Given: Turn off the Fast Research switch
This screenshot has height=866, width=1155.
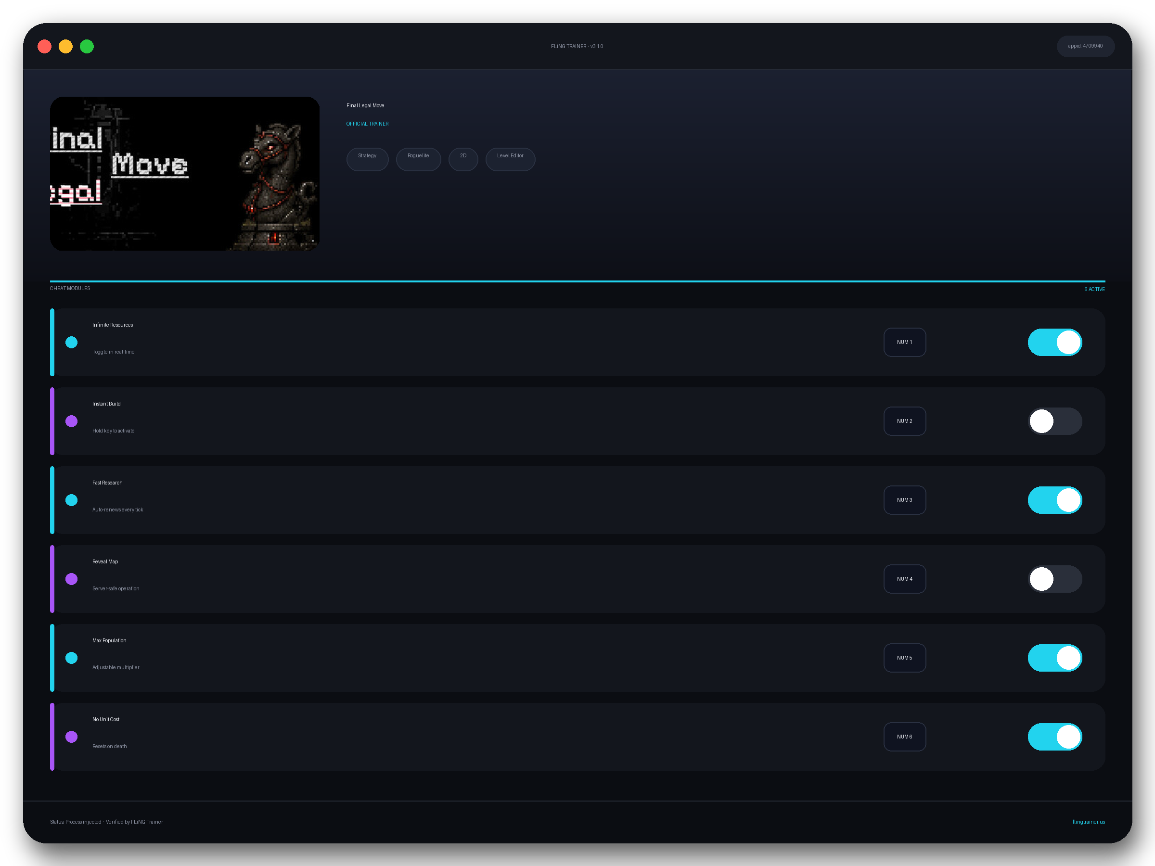Looking at the screenshot, I should (x=1055, y=500).
